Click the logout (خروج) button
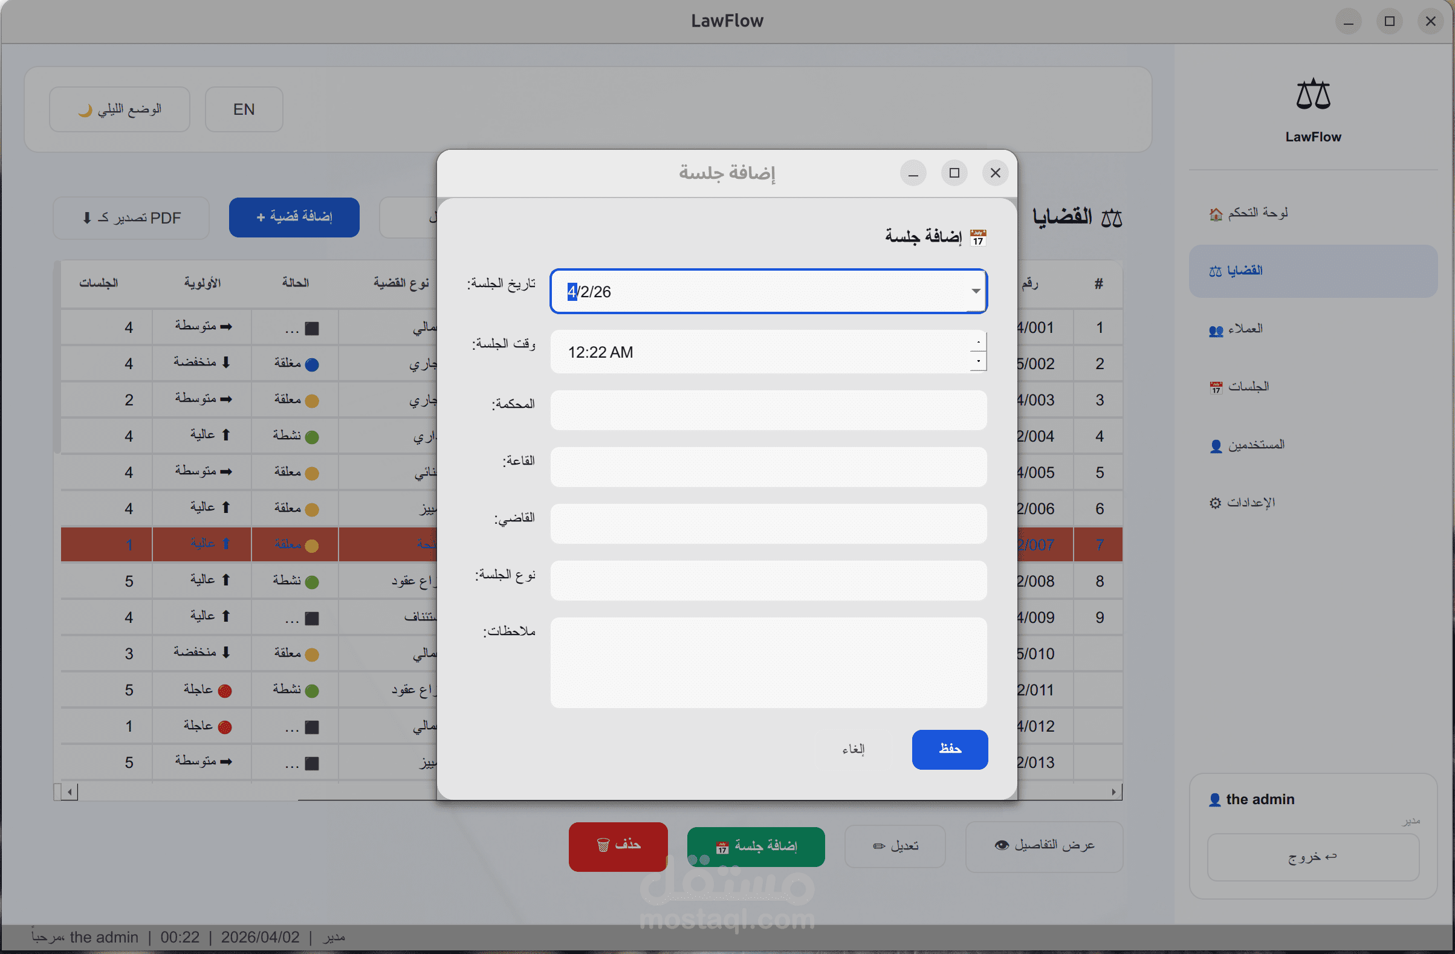Viewport: 1455px width, 954px height. (1312, 857)
